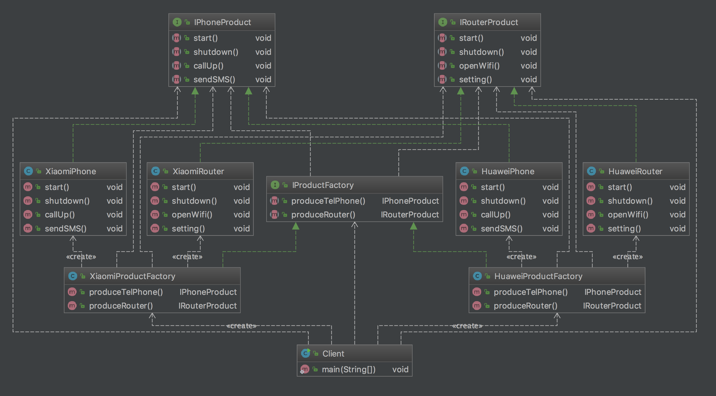Click the interface icon beside IProductFactory
716x396 pixels.
tap(275, 185)
